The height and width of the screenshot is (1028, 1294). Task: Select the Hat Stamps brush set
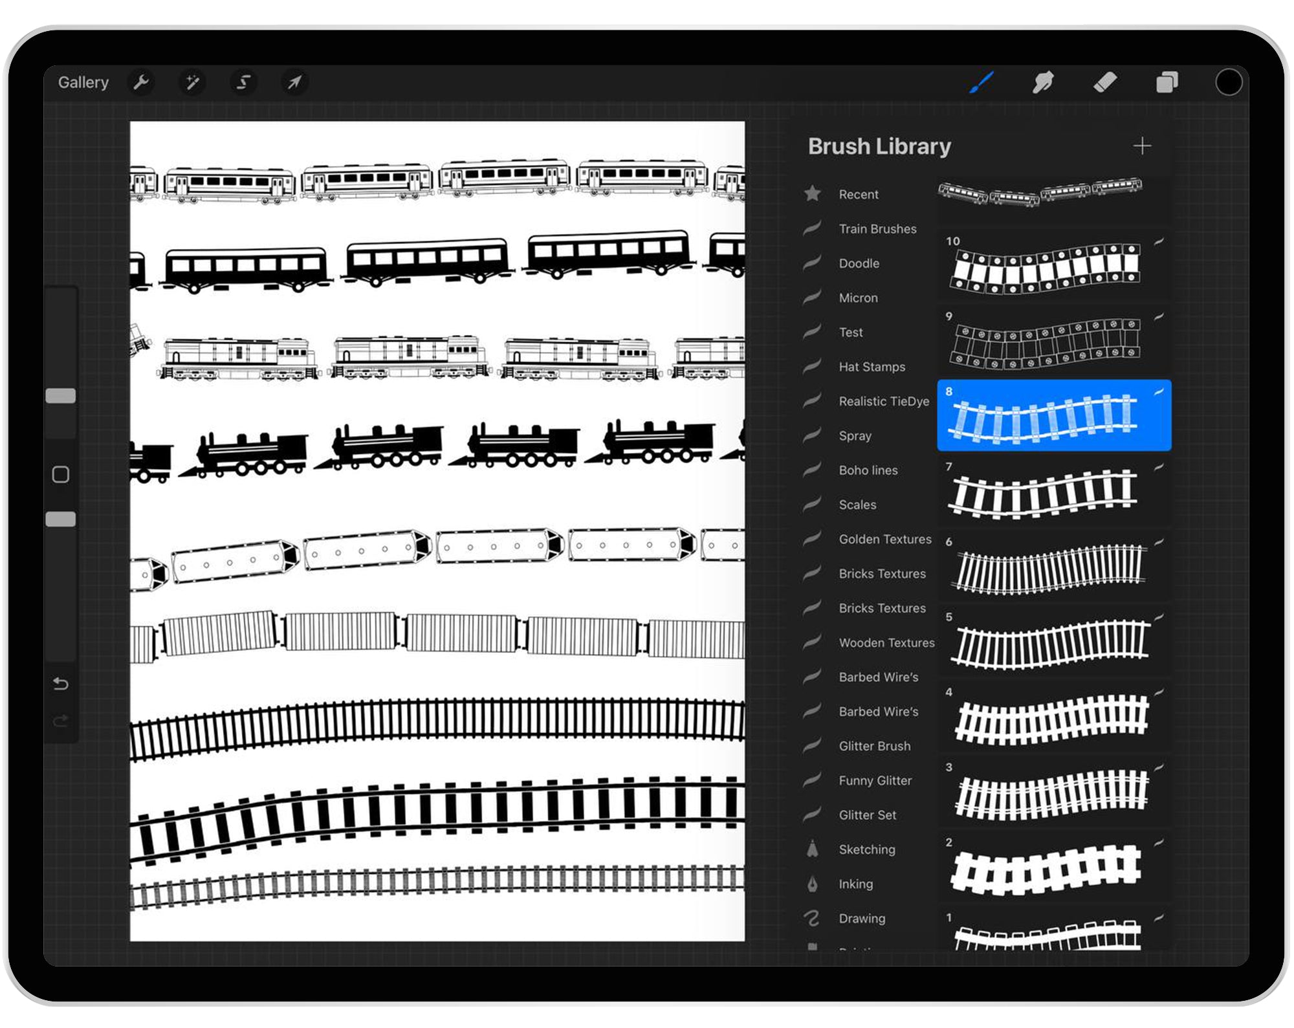(872, 367)
